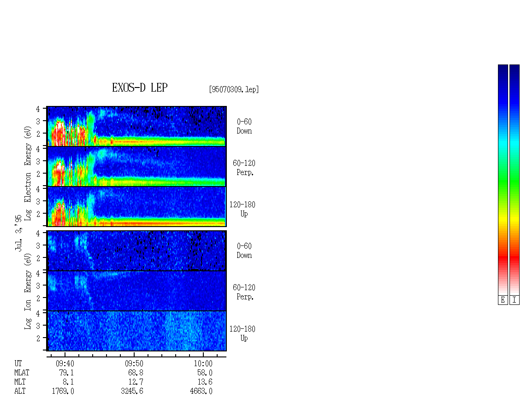Click the MLT value 13.6
Viewport: 521px width, 403px height.
tap(205, 382)
